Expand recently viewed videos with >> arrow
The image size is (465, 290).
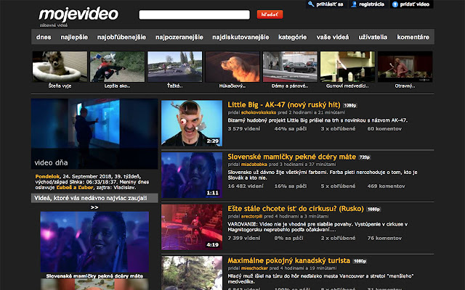click(x=94, y=207)
